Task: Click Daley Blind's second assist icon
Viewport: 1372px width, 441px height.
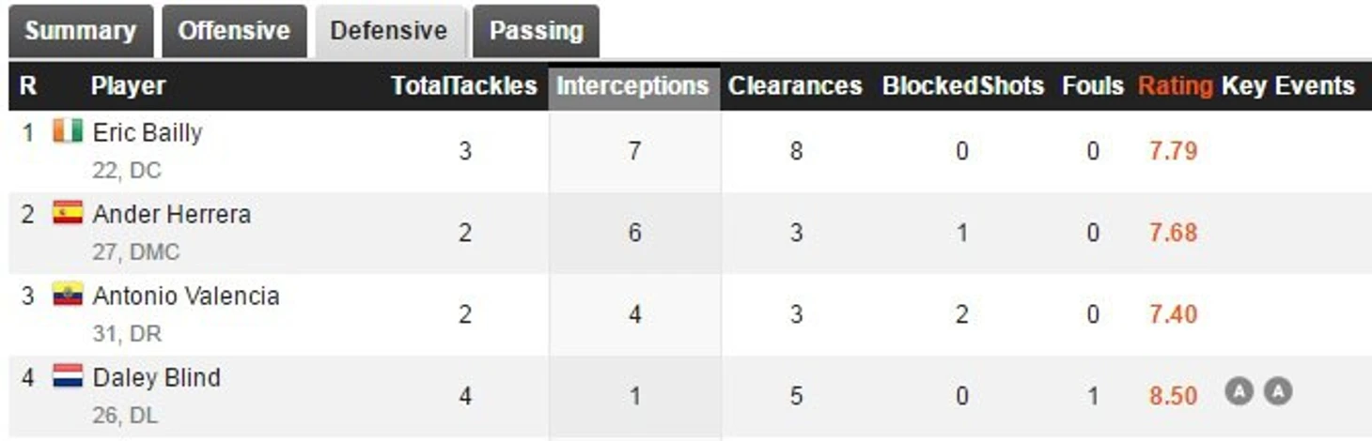Action: (1278, 391)
